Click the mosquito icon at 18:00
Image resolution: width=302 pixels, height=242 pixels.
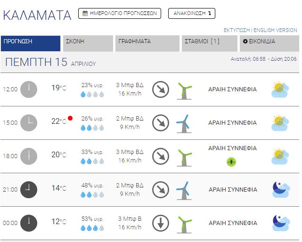(231, 161)
